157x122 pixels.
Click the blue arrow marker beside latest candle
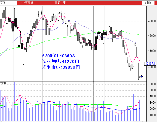[x=141, y=76]
